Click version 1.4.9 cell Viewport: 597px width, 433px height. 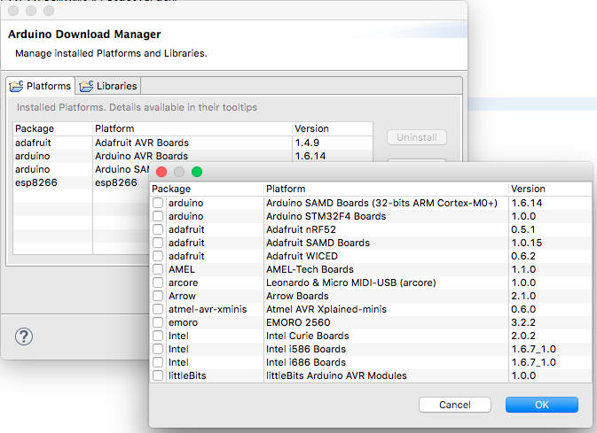[x=307, y=143]
